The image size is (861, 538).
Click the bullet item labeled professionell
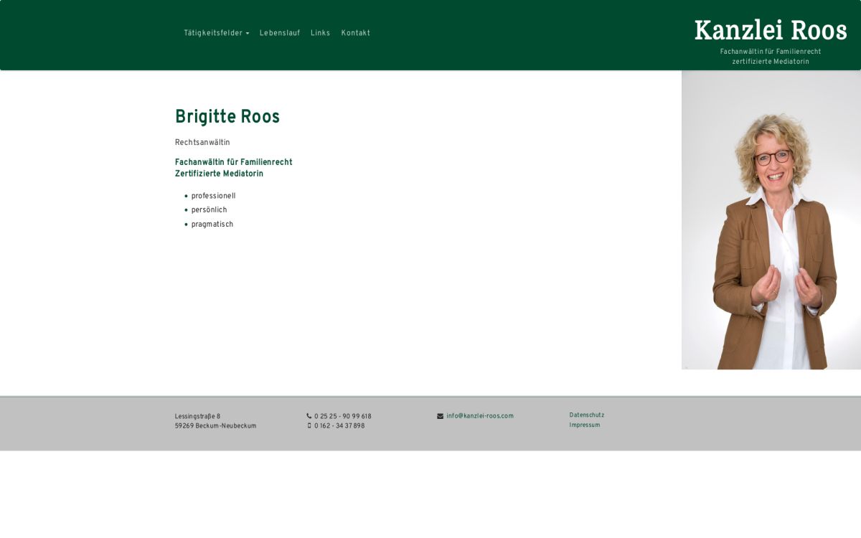click(x=213, y=195)
